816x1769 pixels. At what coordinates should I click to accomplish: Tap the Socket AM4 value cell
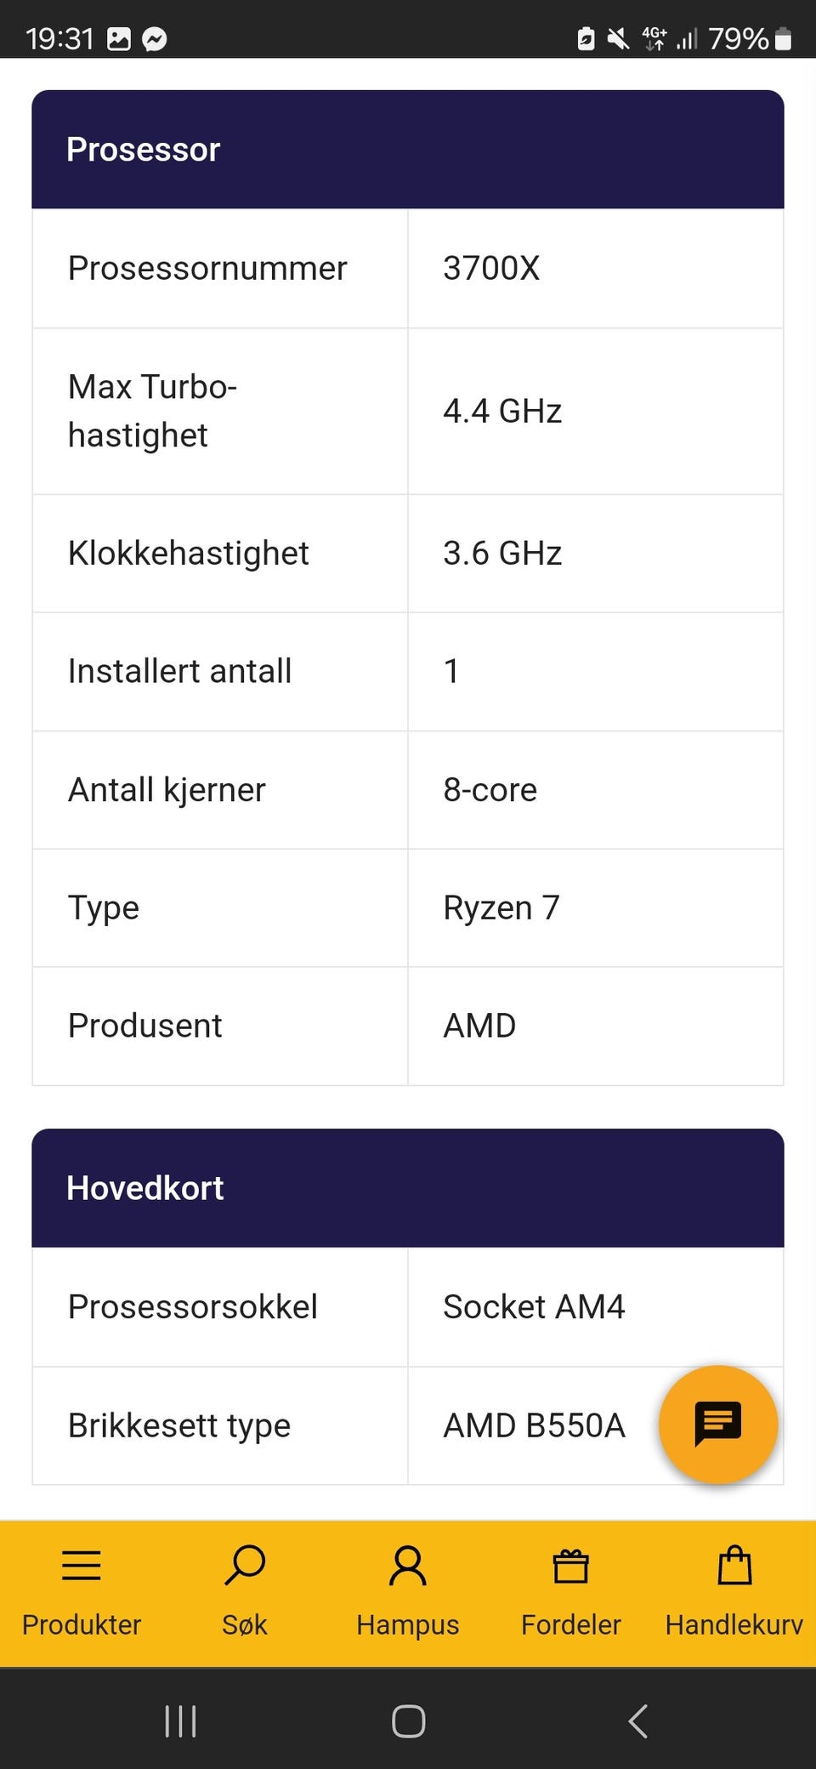(x=534, y=1307)
